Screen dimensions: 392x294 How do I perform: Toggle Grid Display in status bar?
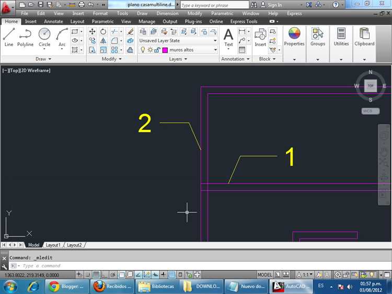coord(96,275)
